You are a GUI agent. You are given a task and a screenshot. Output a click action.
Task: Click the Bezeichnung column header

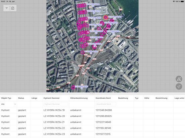[162, 98]
